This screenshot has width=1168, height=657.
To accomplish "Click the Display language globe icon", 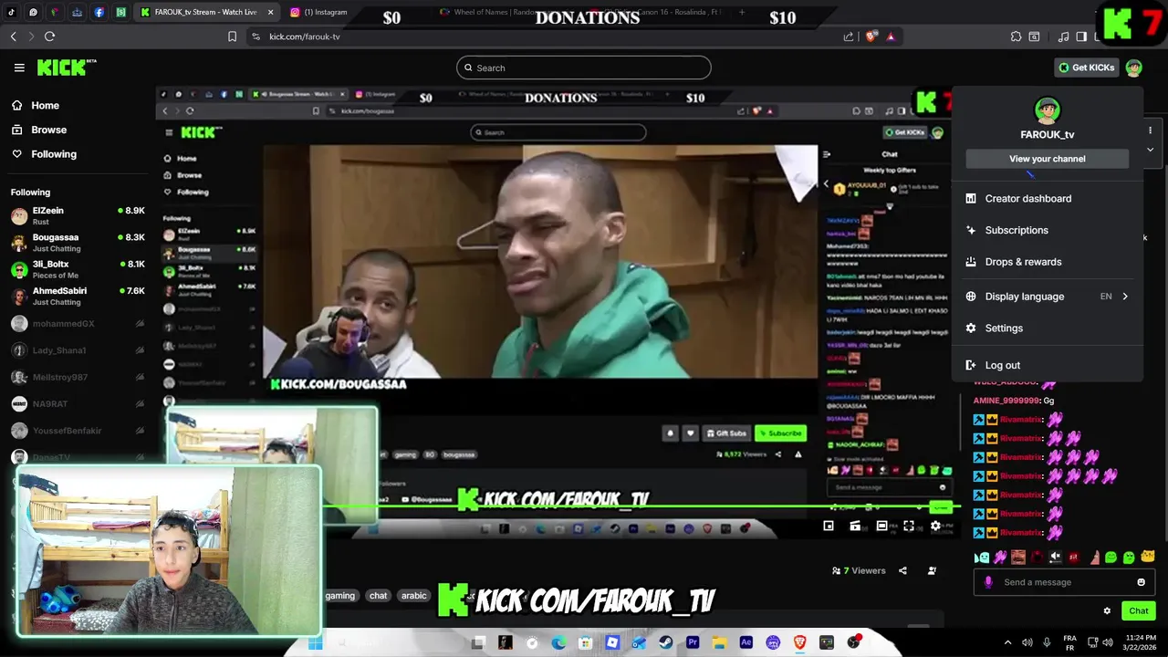I will [971, 297].
